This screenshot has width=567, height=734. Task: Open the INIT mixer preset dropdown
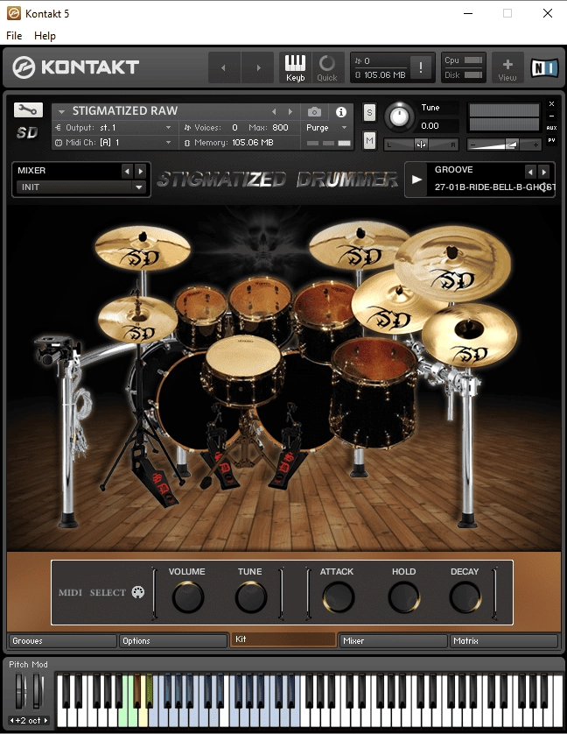(80, 187)
